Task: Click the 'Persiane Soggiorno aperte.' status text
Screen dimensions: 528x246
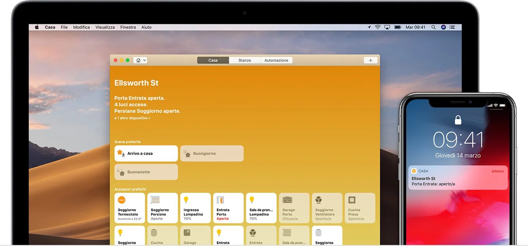Action: pos(147,111)
